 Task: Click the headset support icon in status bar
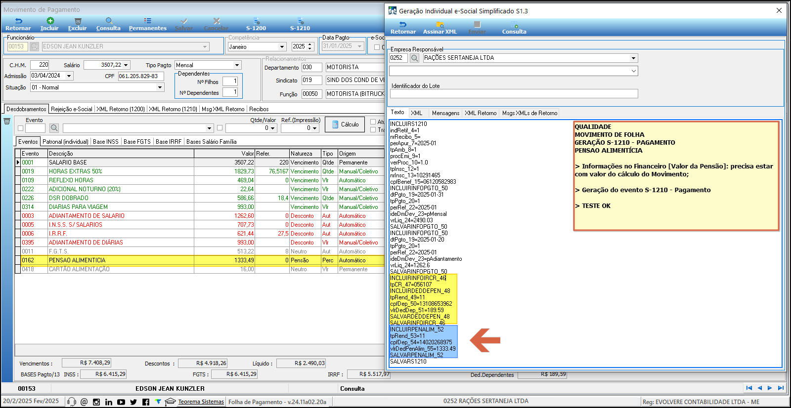pyautogui.click(x=72, y=402)
